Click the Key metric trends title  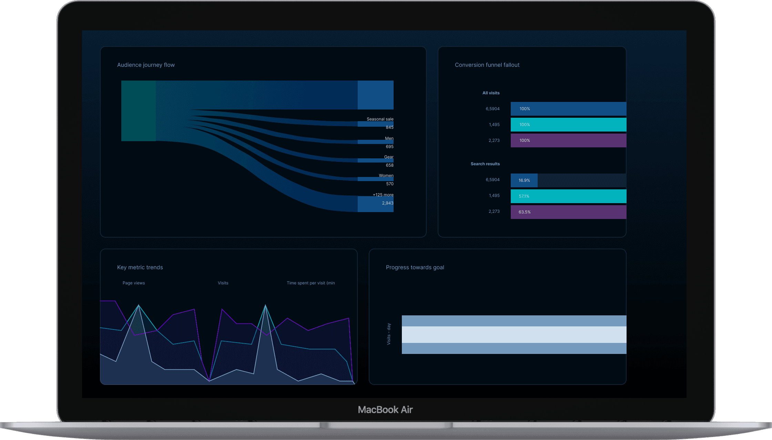point(140,268)
